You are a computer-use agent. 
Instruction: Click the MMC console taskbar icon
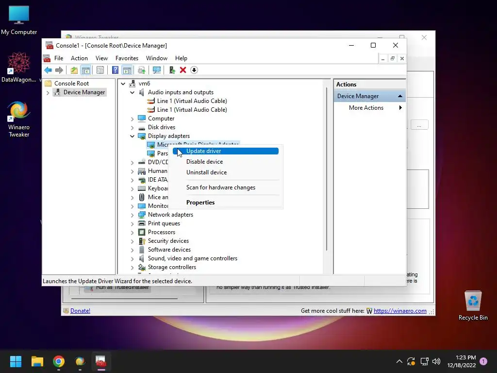coord(101,361)
